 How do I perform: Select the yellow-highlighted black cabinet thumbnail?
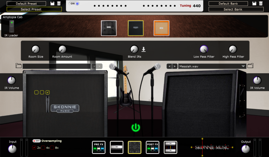click(136, 28)
